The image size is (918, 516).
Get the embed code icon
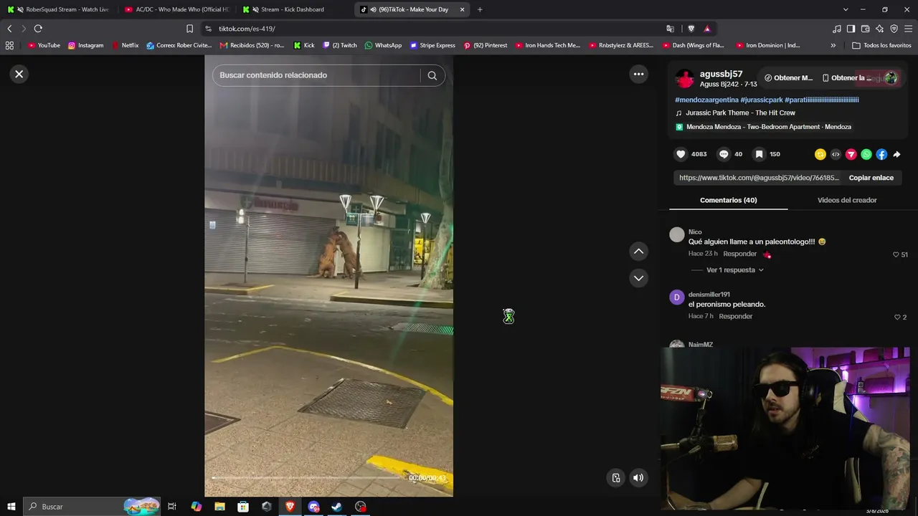pyautogui.click(x=836, y=154)
